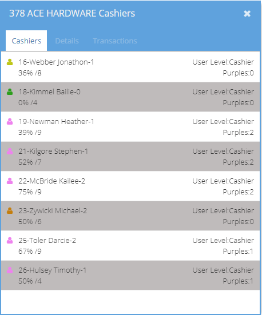Select the Cashiers tab
The width and height of the screenshot is (262, 315).
[26, 41]
